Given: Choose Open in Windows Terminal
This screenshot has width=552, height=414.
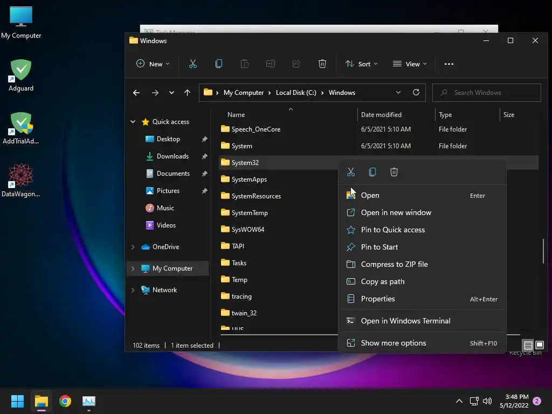Looking at the screenshot, I should click(x=422, y=321).
